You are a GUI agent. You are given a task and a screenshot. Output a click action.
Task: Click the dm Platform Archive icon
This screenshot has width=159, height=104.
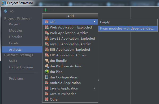[47, 66]
